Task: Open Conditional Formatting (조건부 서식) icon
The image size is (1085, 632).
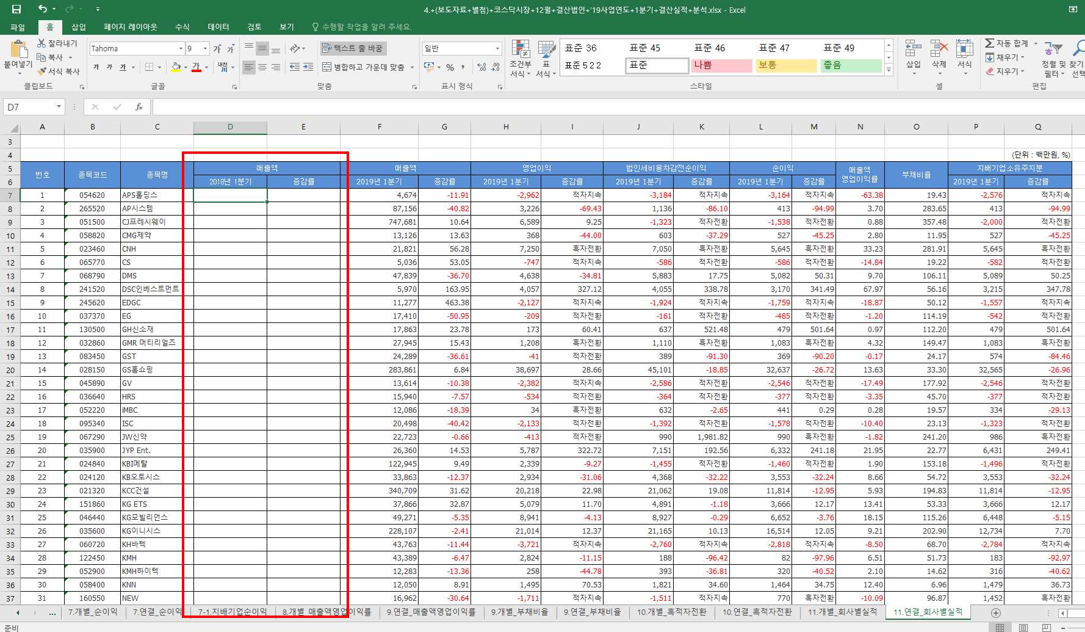Action: 521,49
